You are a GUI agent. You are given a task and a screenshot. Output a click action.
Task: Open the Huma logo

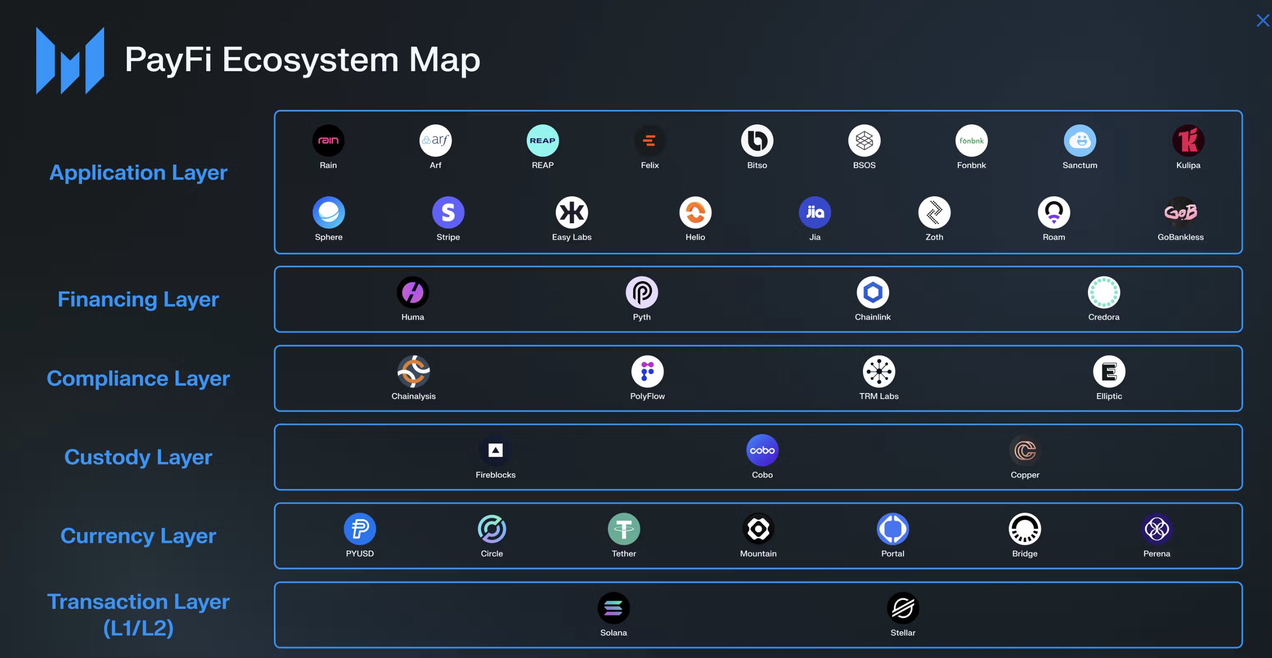click(x=413, y=292)
